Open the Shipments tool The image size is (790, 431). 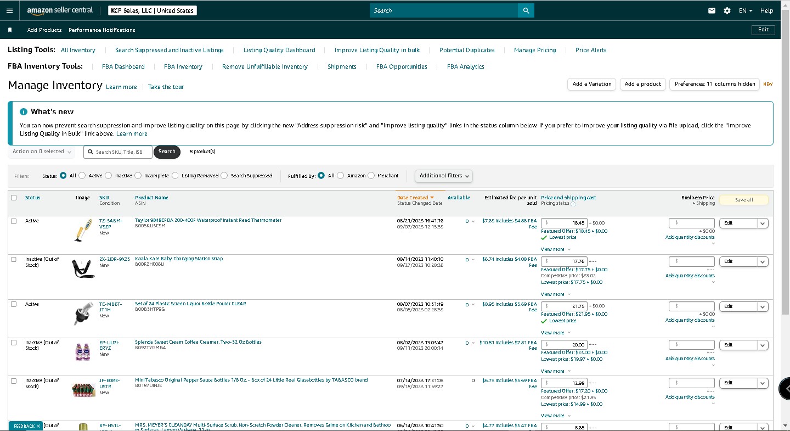[342, 66]
